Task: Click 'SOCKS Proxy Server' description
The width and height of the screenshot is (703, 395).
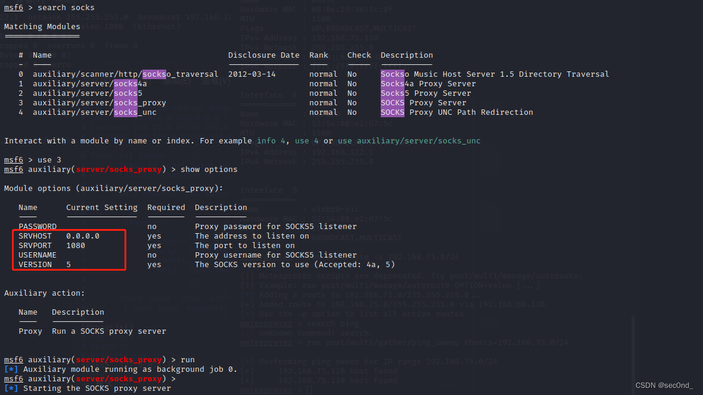Action: [x=423, y=102]
